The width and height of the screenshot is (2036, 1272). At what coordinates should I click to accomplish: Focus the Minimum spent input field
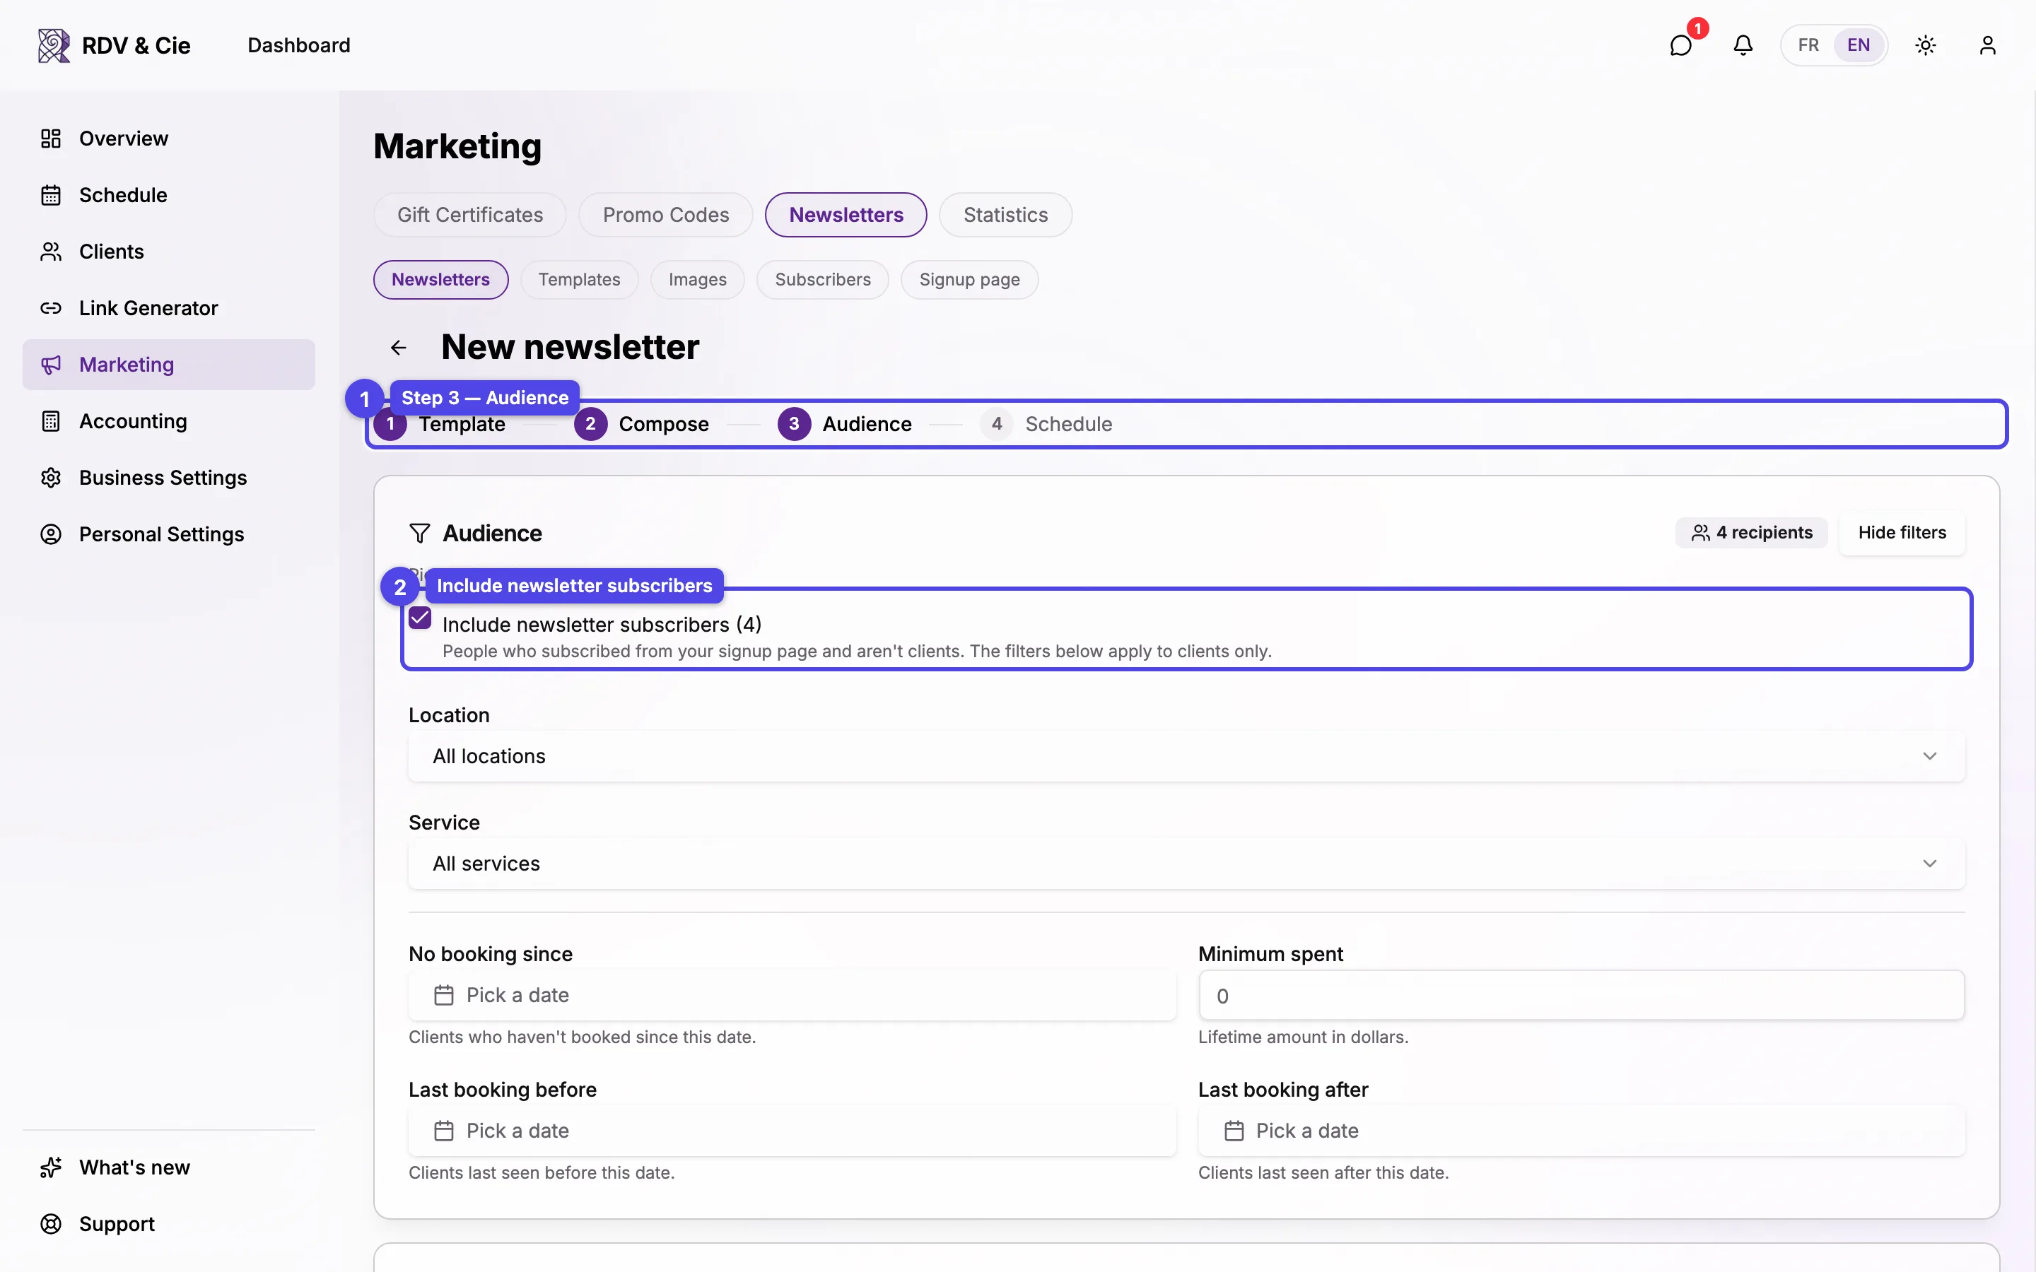(1581, 995)
